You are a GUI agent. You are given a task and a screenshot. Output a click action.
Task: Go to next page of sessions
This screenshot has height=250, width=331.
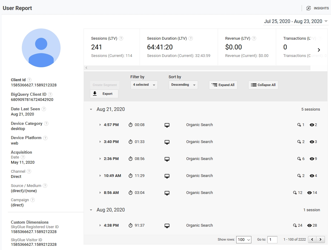[x=320, y=239]
